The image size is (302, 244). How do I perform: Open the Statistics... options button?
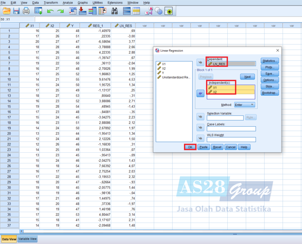269,61
